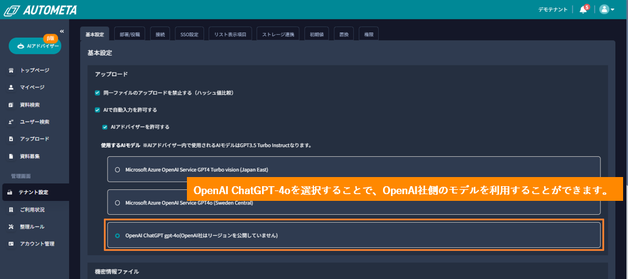This screenshot has width=628, height=279.
Task: Switch to the 部署/役職 tab
Action: coord(130,34)
